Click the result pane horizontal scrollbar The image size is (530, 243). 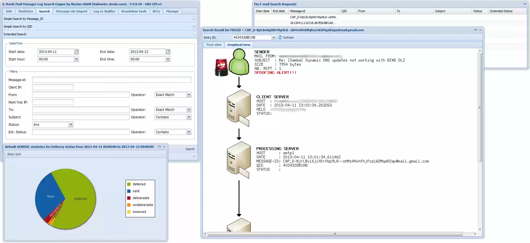(x=335, y=234)
